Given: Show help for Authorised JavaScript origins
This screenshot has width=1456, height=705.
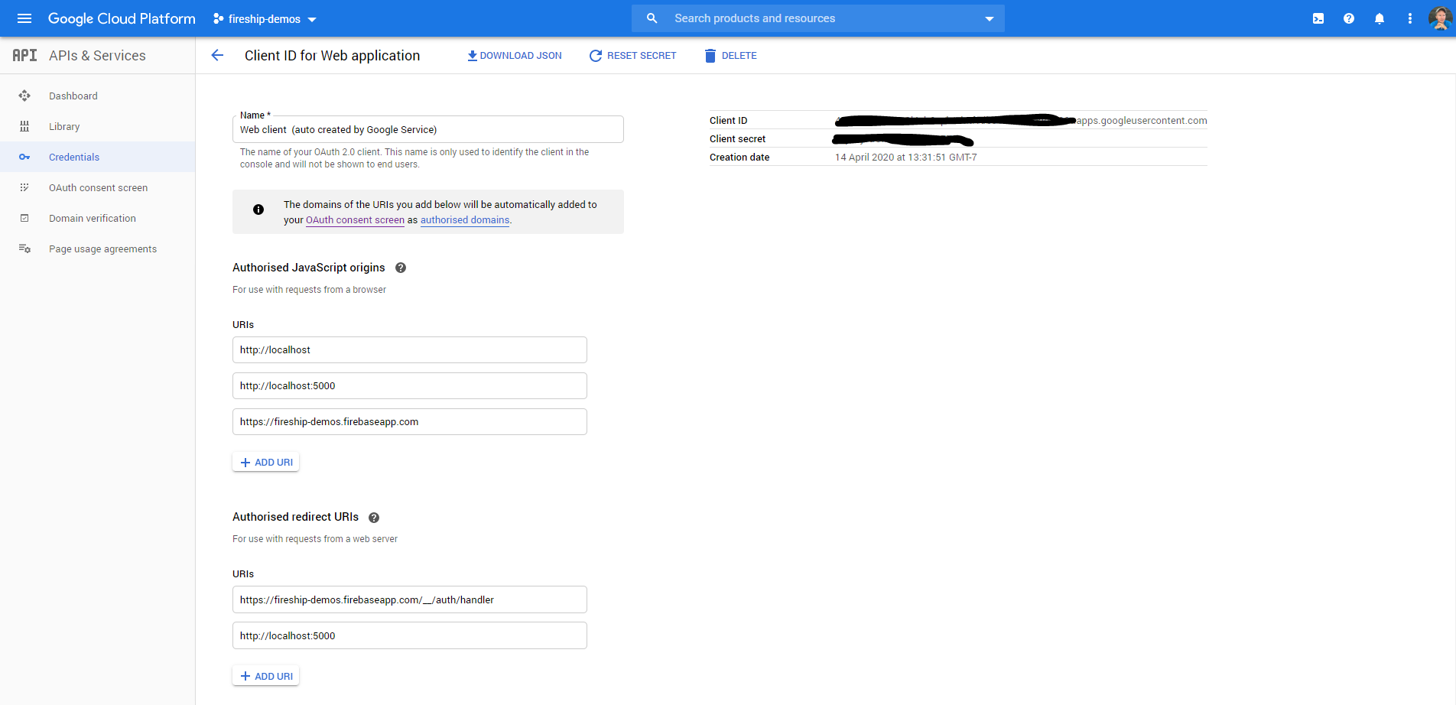Looking at the screenshot, I should click(401, 268).
